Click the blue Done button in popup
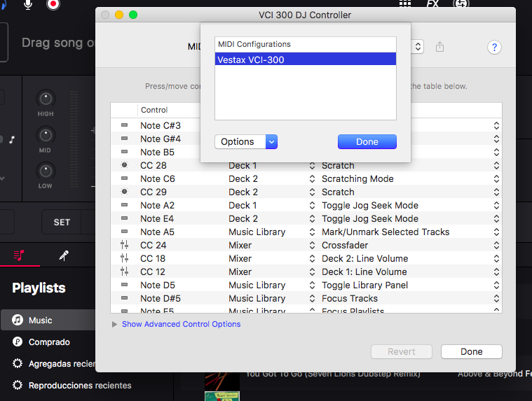Viewport: 532px width, 401px height. [367, 141]
